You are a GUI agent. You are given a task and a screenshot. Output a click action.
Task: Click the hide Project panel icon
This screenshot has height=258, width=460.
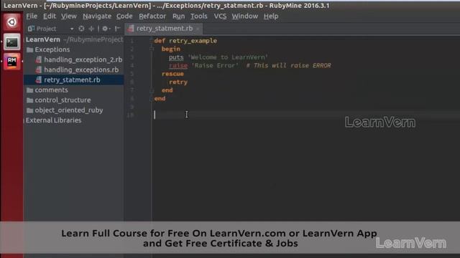click(x=117, y=29)
